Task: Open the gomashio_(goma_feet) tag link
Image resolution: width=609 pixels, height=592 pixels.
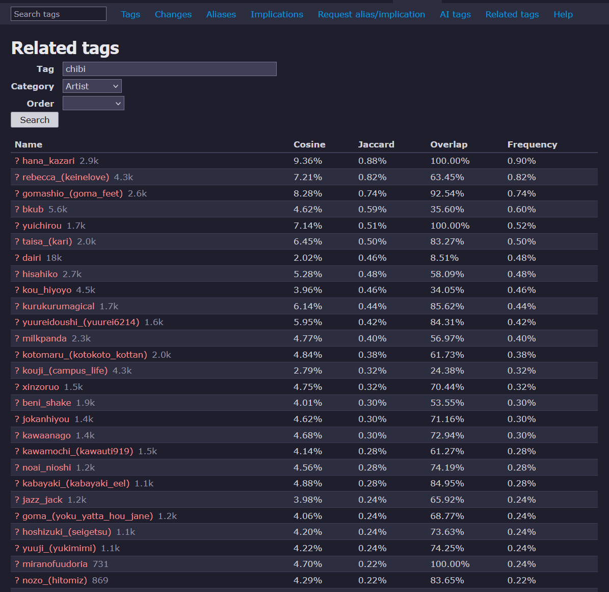Action: coord(73,194)
